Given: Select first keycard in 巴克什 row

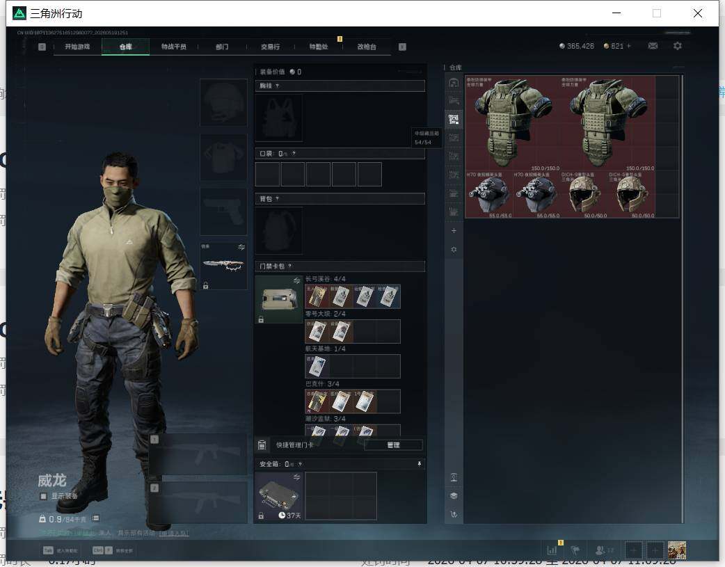Looking at the screenshot, I should pos(317,401).
